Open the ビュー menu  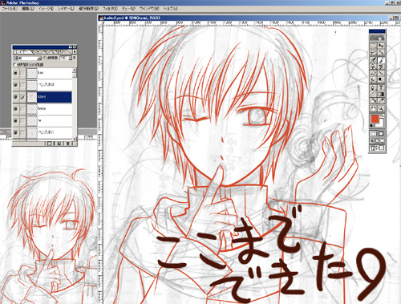(x=128, y=9)
